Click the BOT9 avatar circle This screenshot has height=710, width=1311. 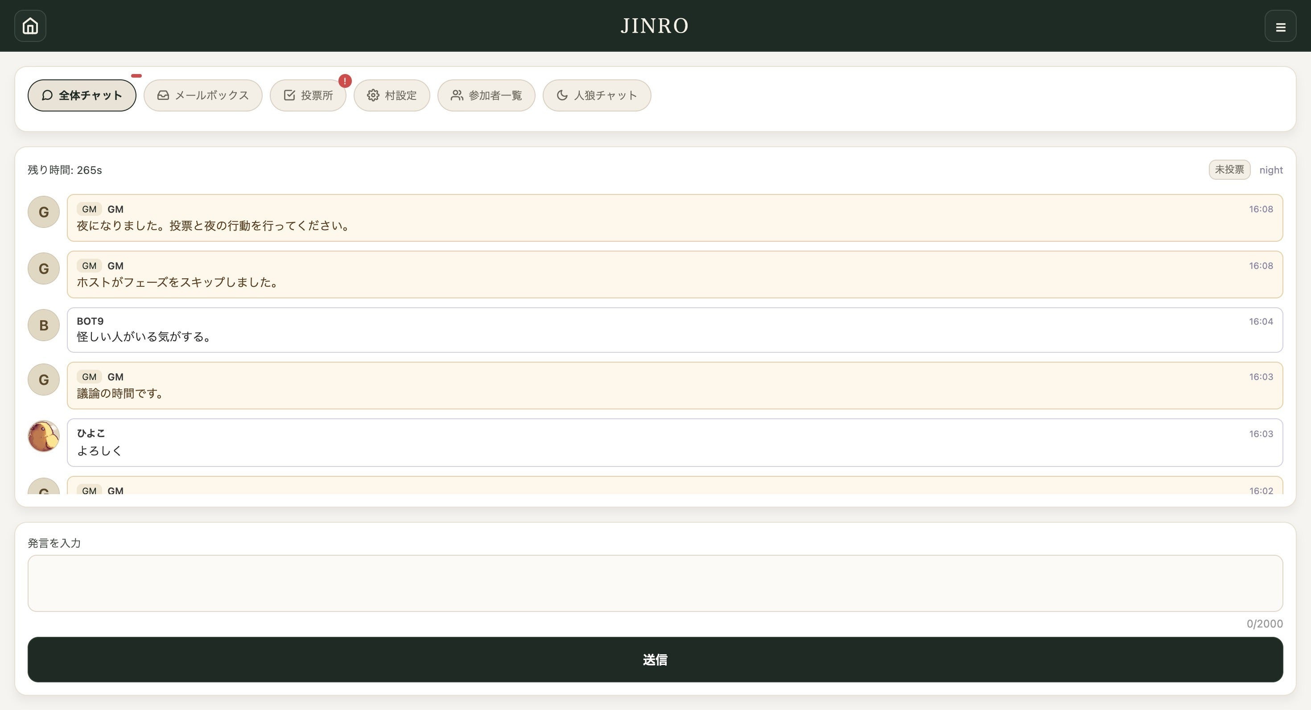tap(44, 325)
